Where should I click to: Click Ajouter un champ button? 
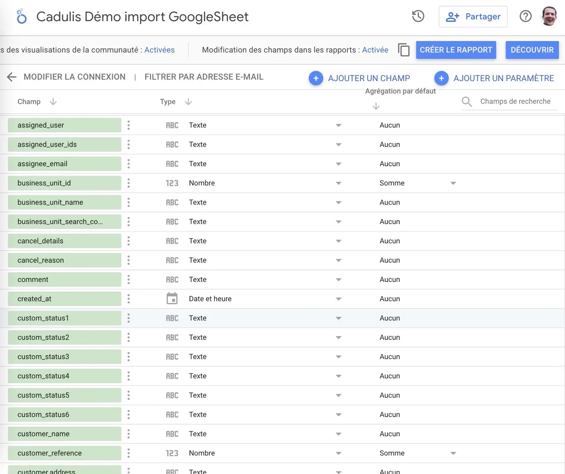click(x=360, y=78)
